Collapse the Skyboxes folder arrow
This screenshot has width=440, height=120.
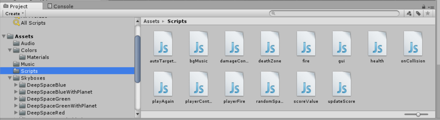point(10,78)
